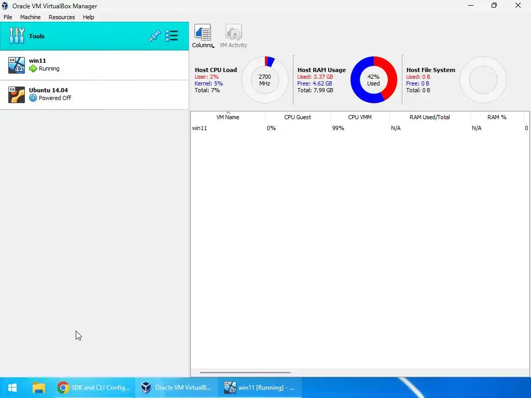Viewport: 531px width, 398px height.
Task: Open the File menu
Action: (x=8, y=17)
